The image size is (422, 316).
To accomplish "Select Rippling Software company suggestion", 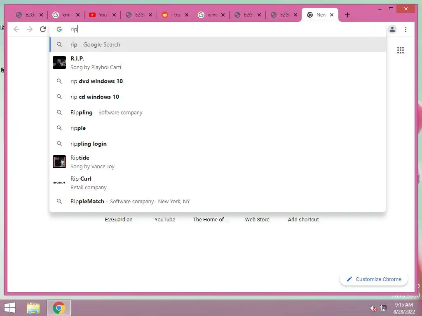I will 218,112.
